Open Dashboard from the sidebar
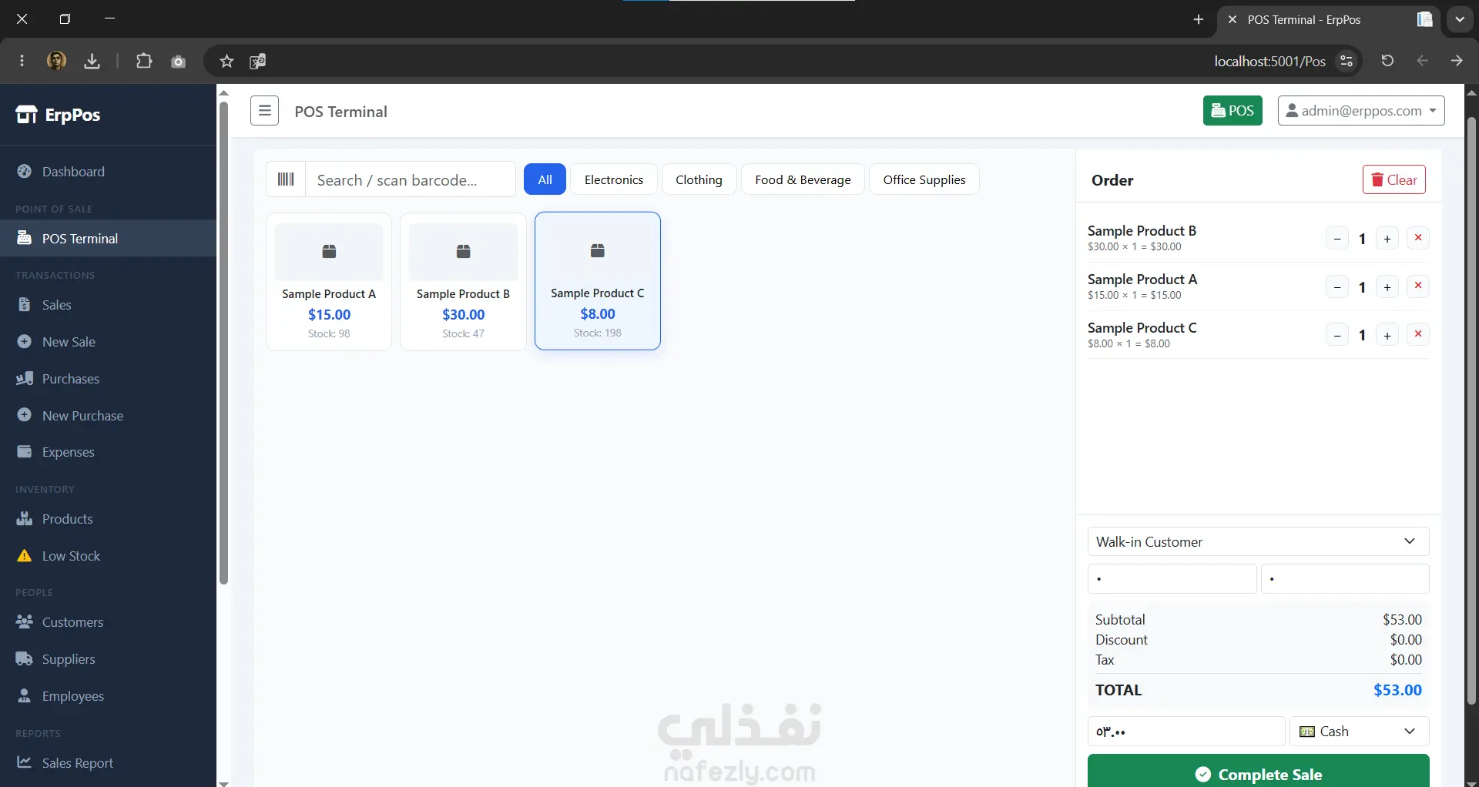This screenshot has width=1479, height=787. click(x=108, y=172)
